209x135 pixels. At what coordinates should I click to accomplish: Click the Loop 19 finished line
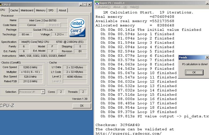(x=139, y=112)
